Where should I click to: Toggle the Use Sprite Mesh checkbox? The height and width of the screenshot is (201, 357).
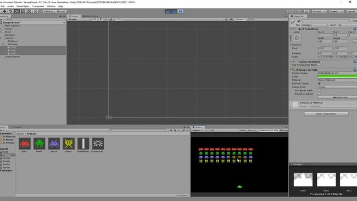[x=319, y=90]
